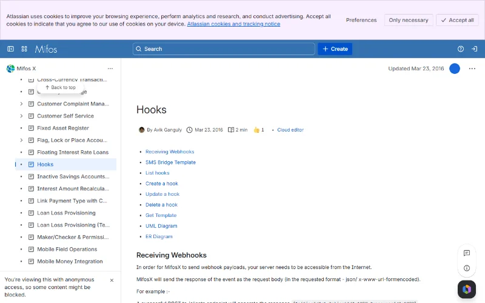Open the help question mark icon

[x=461, y=49]
